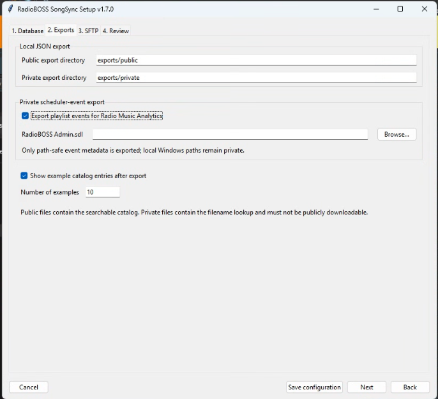Click Save configuration button
Screen dimensions: 438x399
pyautogui.click(x=314, y=387)
